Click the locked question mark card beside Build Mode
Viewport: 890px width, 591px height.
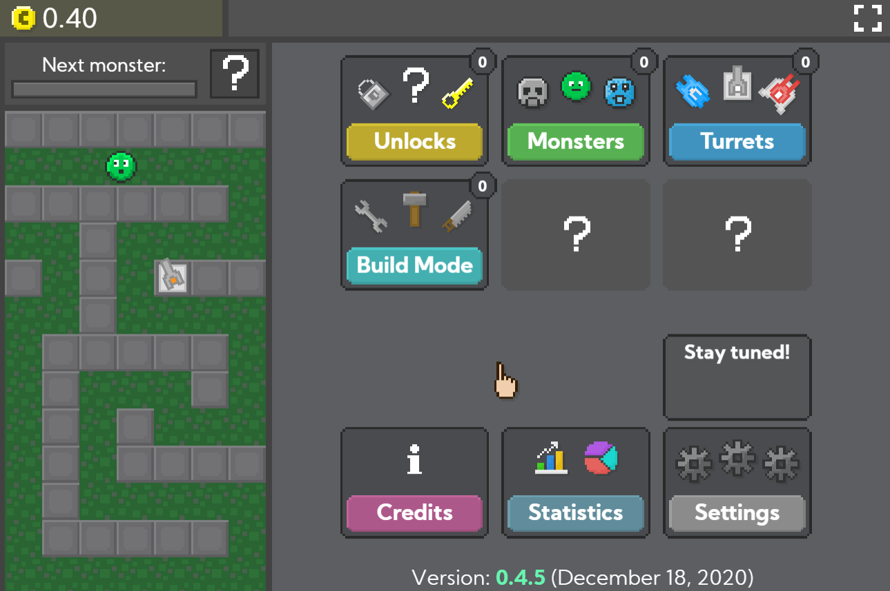(576, 234)
